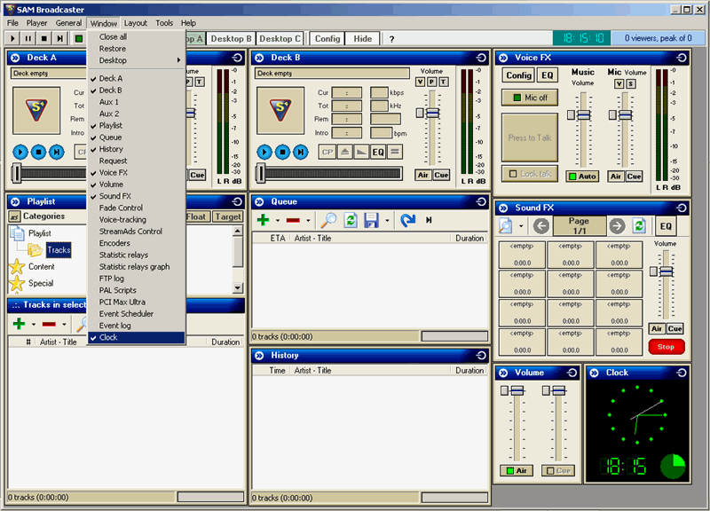Screen dimensions: 710x511
Task: Click the Config toolbar button
Action: pos(327,39)
